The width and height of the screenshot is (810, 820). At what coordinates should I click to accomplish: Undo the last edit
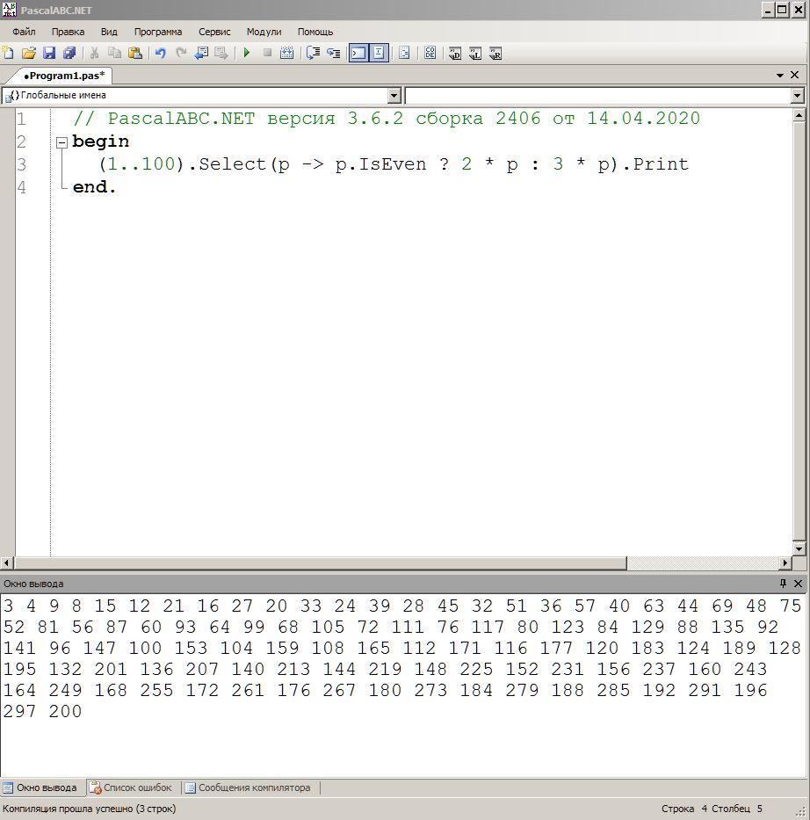tap(161, 53)
